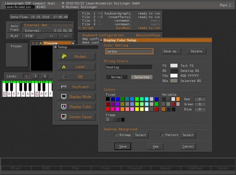Click the Display Color label in Setup
Image resolution: width=236 pixels, height=175 pixels.
click(x=80, y=106)
